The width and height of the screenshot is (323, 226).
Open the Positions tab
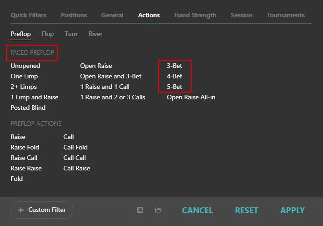(74, 15)
